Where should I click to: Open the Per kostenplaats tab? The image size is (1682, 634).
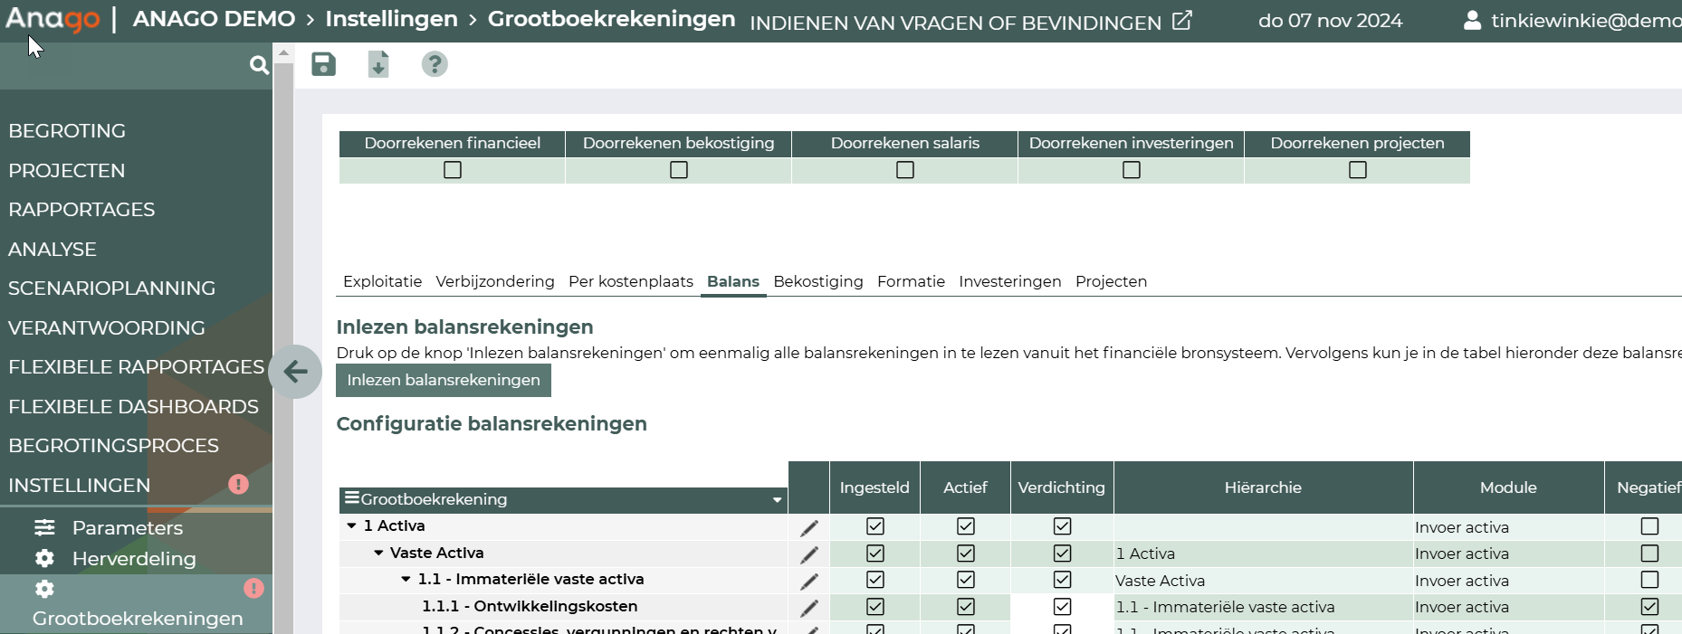631,281
